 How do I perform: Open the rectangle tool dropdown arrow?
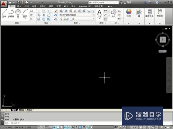coord(34,11)
